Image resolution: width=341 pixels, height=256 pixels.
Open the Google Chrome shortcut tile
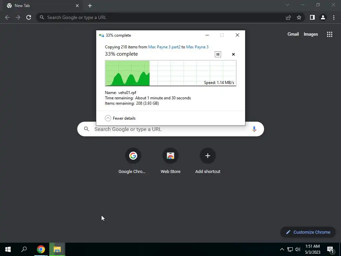pos(133,161)
